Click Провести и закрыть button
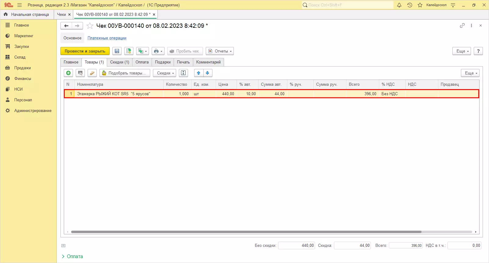489x263 pixels. pos(85,51)
